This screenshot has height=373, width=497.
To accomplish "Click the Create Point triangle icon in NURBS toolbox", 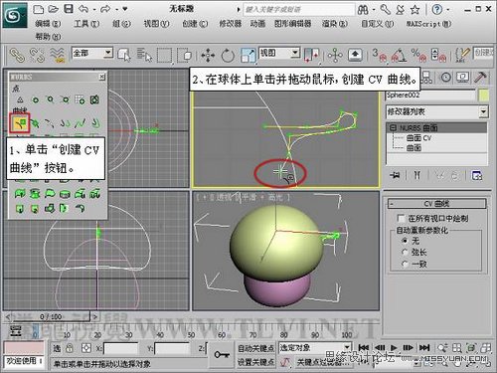I will coord(20,99).
